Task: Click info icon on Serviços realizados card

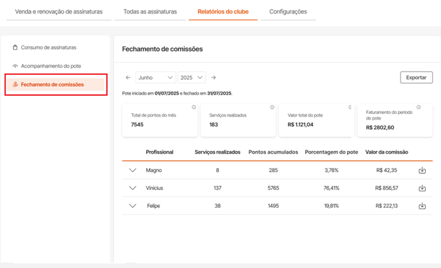Action: tap(272, 107)
